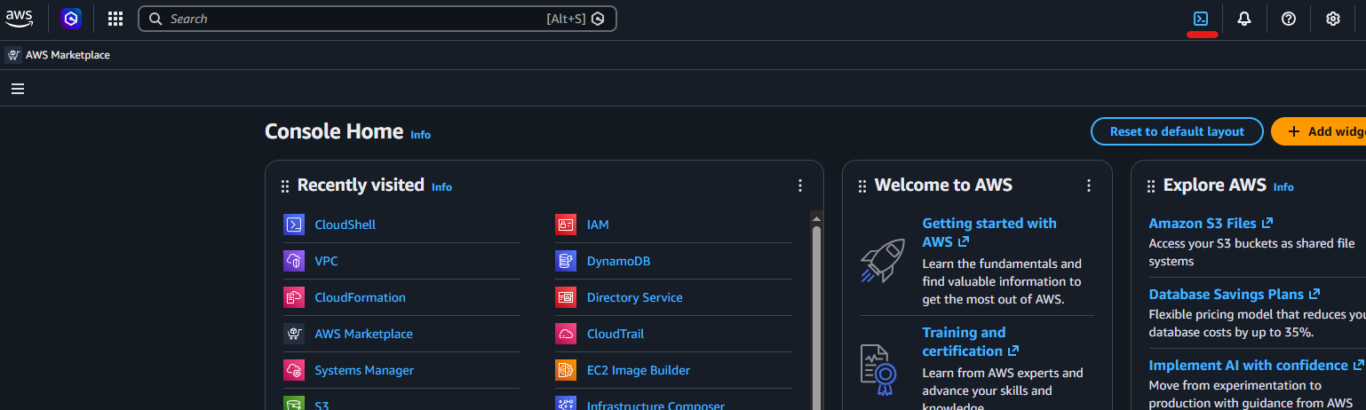
Task: Click the VPC service icon
Action: click(294, 261)
